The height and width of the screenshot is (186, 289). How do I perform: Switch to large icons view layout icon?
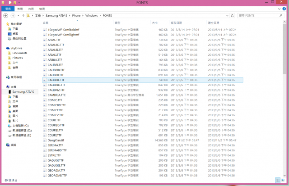(283, 180)
